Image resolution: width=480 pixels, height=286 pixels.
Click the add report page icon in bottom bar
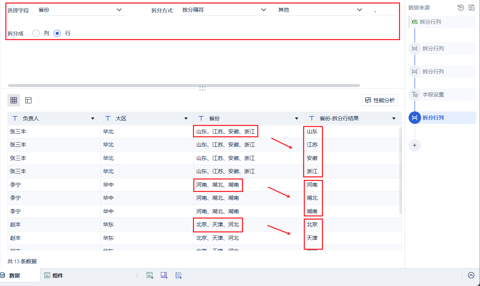click(x=178, y=275)
